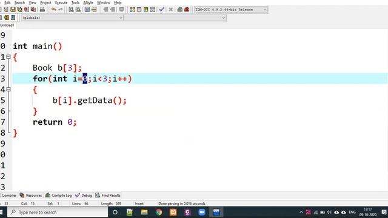388x218 pixels.
Task: Show hidden tray icons chevron
Action: point(301,212)
